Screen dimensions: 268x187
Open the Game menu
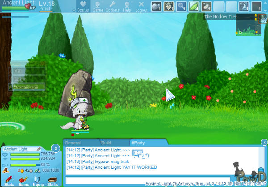pyautogui.click(x=98, y=7)
